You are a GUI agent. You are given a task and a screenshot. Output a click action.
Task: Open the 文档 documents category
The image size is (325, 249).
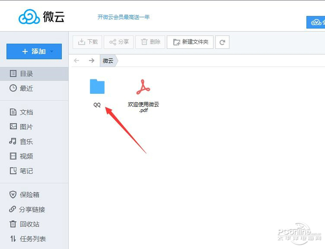coord(34,112)
